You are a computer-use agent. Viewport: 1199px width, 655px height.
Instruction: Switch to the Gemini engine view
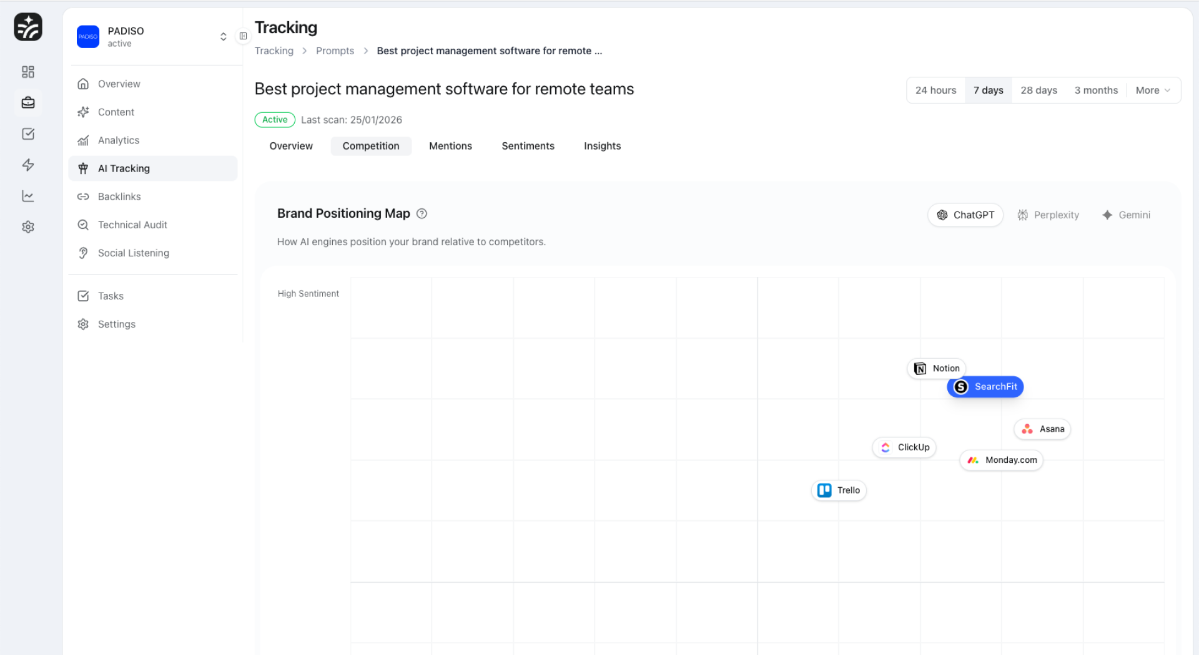point(1126,215)
